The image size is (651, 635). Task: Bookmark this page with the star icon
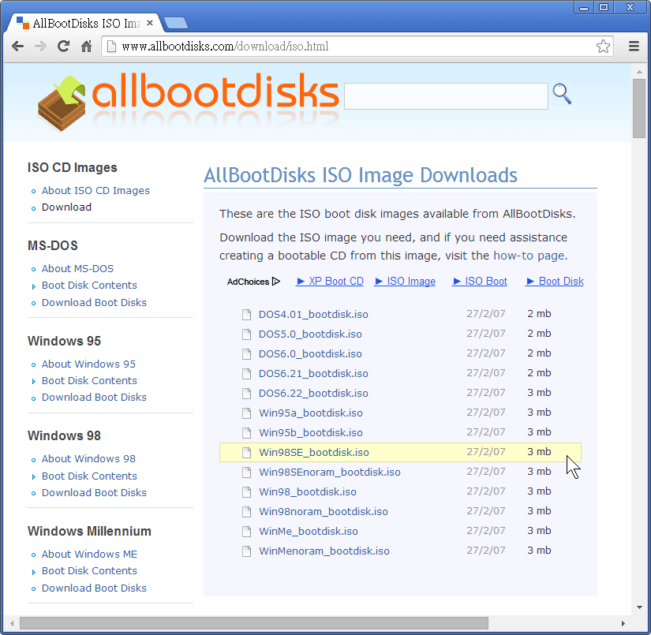tap(603, 46)
